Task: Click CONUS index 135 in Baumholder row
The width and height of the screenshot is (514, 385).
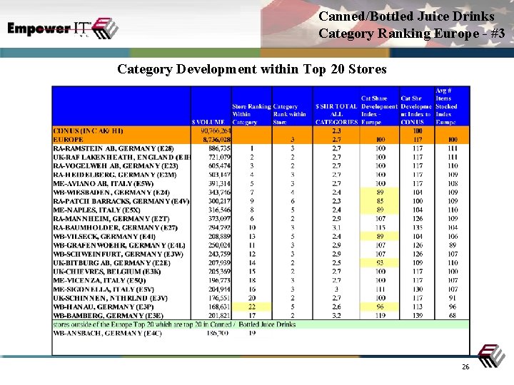Action: (418, 227)
